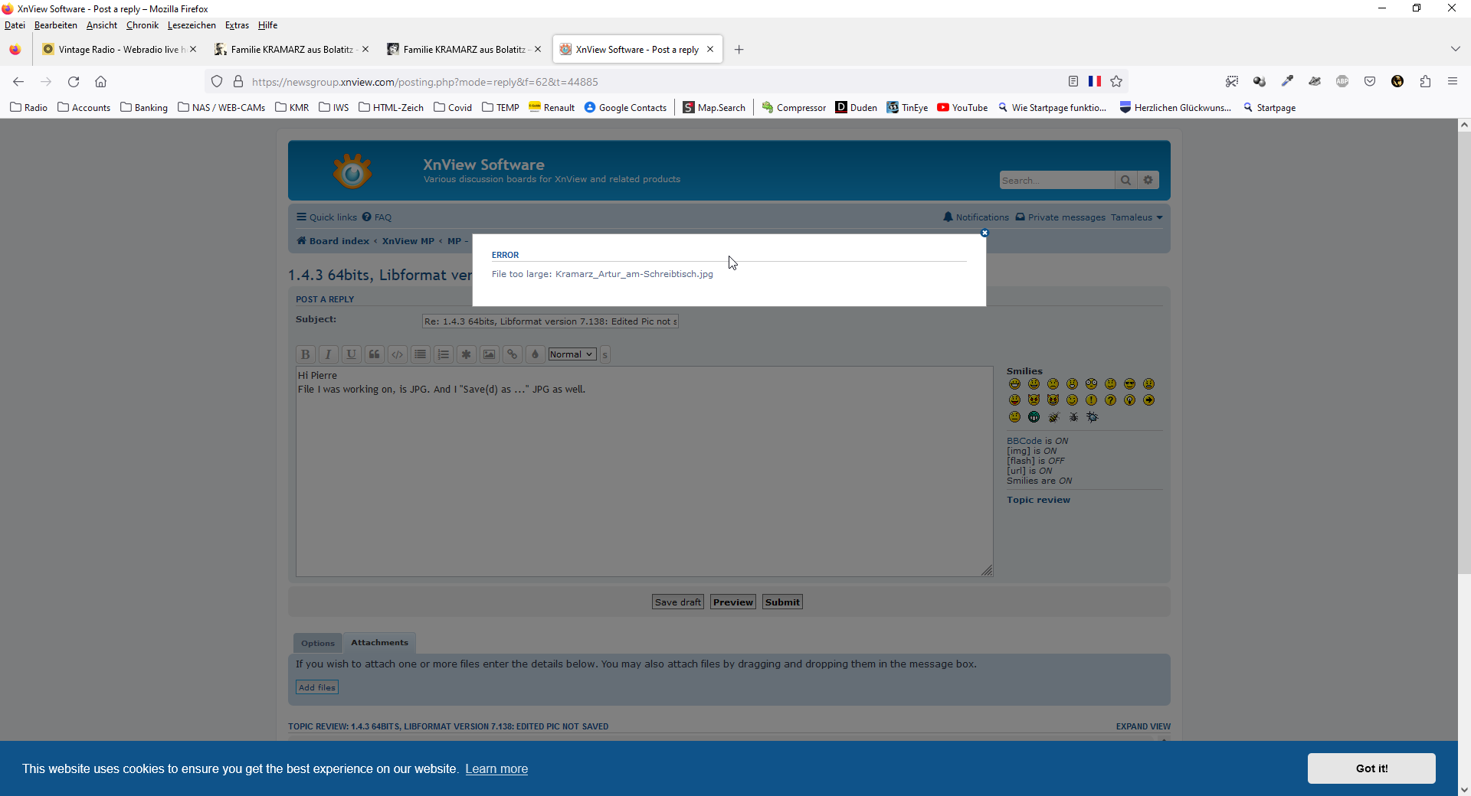Click the Submit button
This screenshot has height=796, width=1471.
[x=782, y=602]
